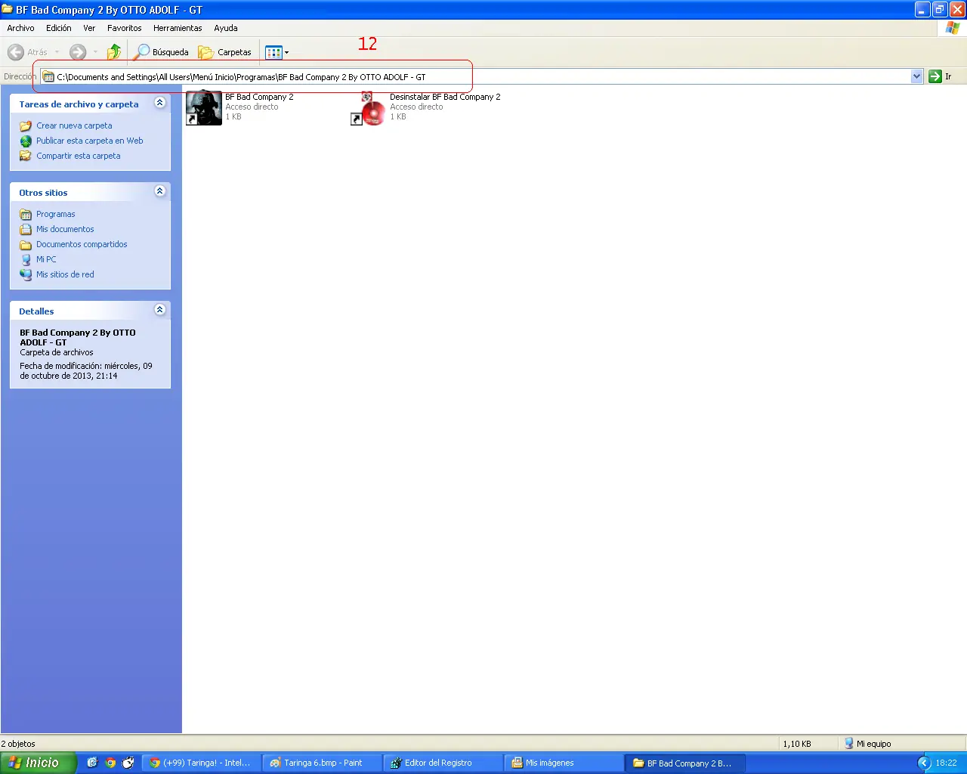
Task: Click into the Dirección address bar path
Action: point(483,76)
